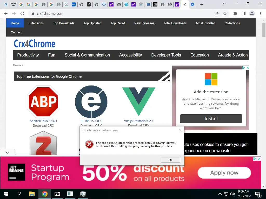This screenshot has height=199, width=266.
Task: Open the Extensions puzzle-piece menu
Action: [x=235, y=13]
